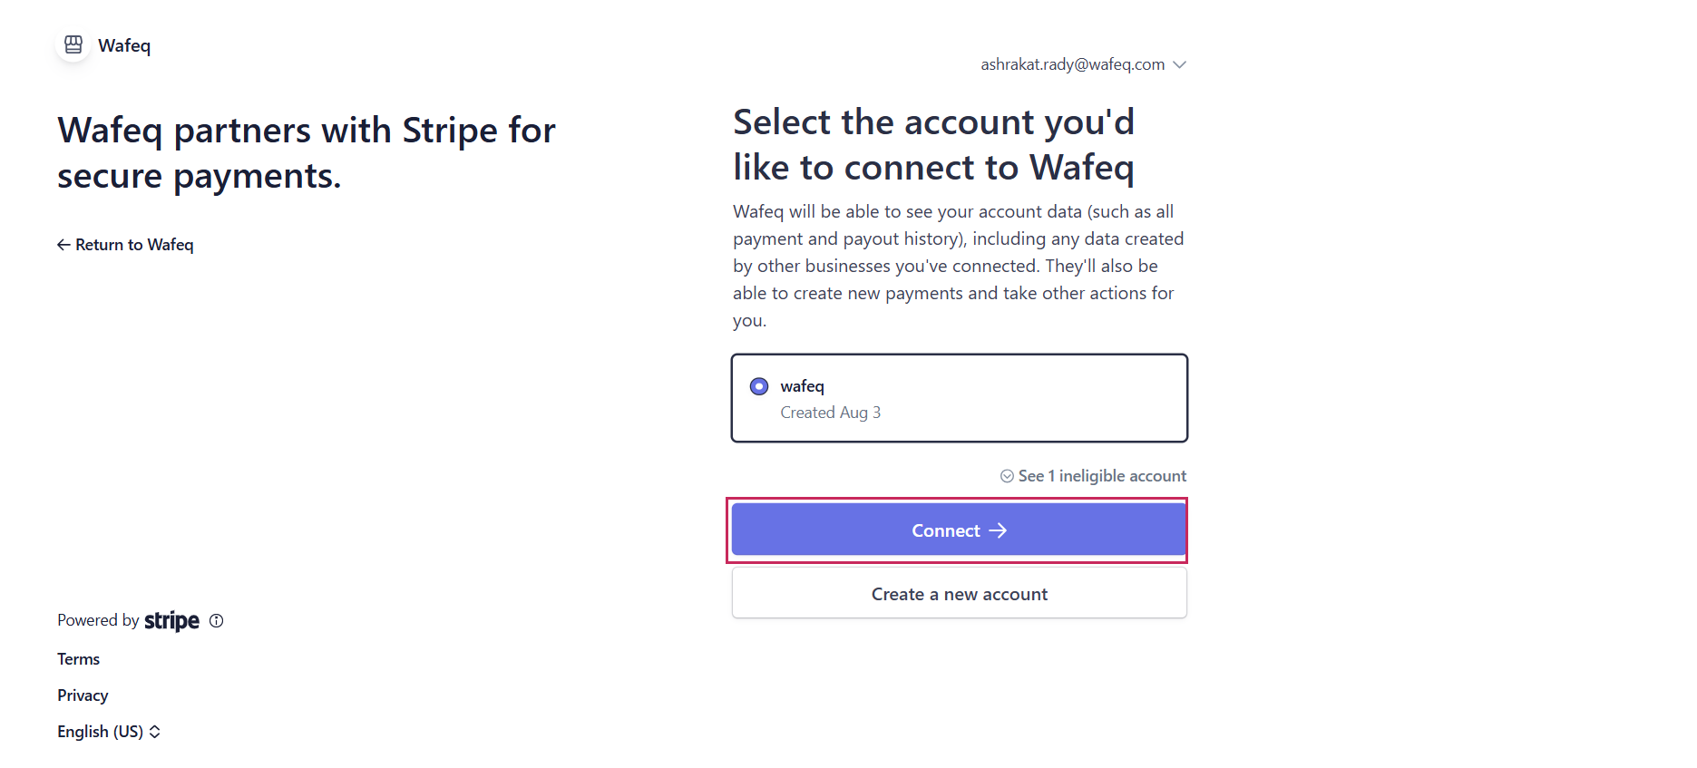1697x768 pixels.
Task: Click the Stripe wordmark logo
Action: coord(171,621)
